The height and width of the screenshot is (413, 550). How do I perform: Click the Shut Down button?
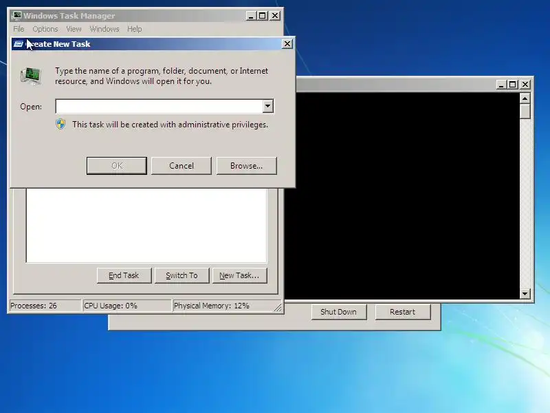[338, 312]
